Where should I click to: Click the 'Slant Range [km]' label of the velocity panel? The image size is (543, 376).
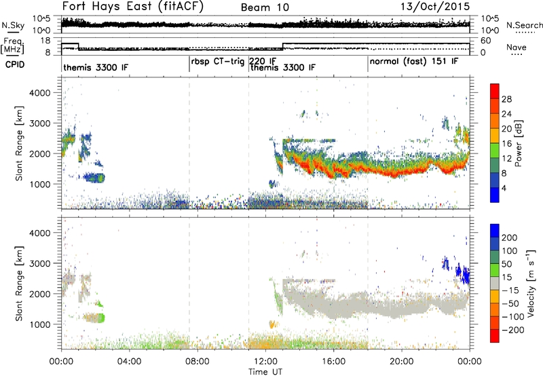[x=18, y=284]
